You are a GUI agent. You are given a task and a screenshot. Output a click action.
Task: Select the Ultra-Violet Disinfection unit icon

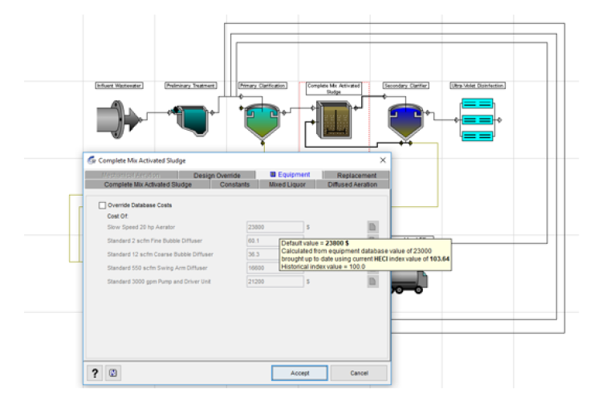point(478,119)
